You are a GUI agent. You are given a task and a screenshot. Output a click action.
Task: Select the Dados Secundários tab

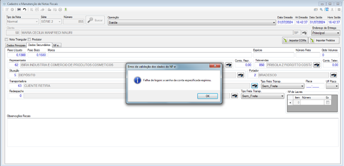[x=39, y=45]
